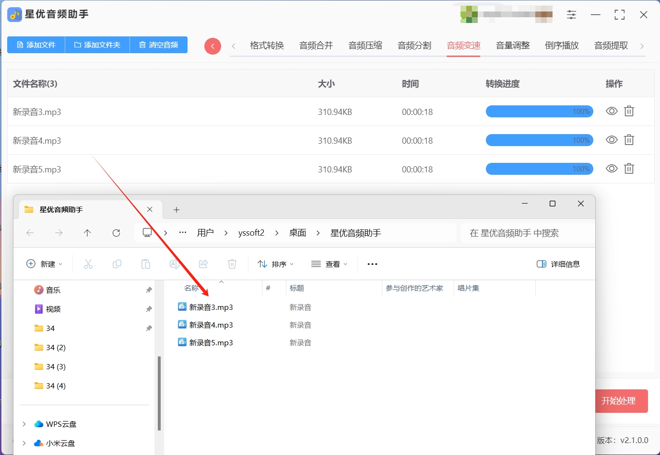Click the red circular back arrow icon
Image resolution: width=660 pixels, height=455 pixels.
tap(212, 46)
